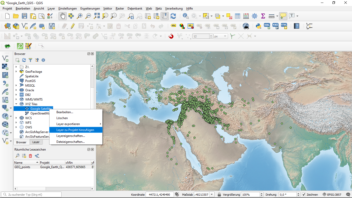This screenshot has width=352, height=198.
Task: Open the diagram options pie-chart icon
Action: [x=182, y=26]
